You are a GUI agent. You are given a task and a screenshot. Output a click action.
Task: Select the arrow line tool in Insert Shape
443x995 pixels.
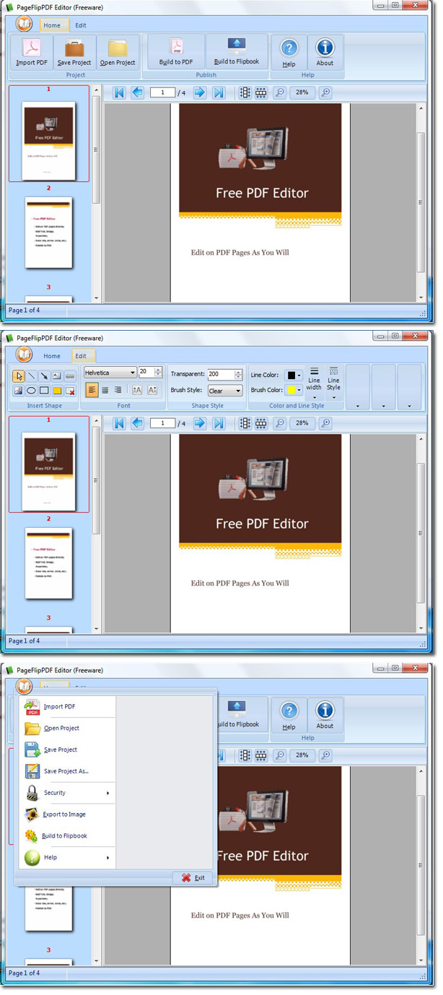45,375
